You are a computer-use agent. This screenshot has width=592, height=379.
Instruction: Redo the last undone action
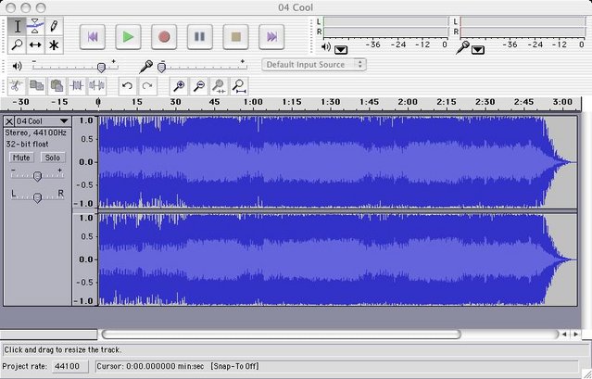pyautogui.click(x=147, y=86)
